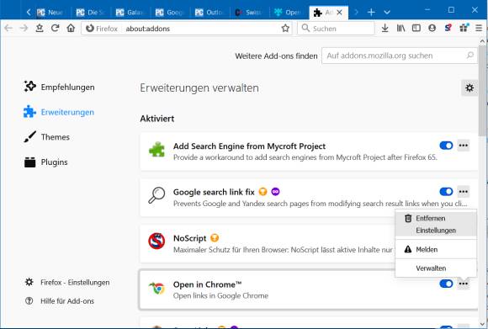
Task: Click the NoScript extension name
Action: [x=189, y=238]
